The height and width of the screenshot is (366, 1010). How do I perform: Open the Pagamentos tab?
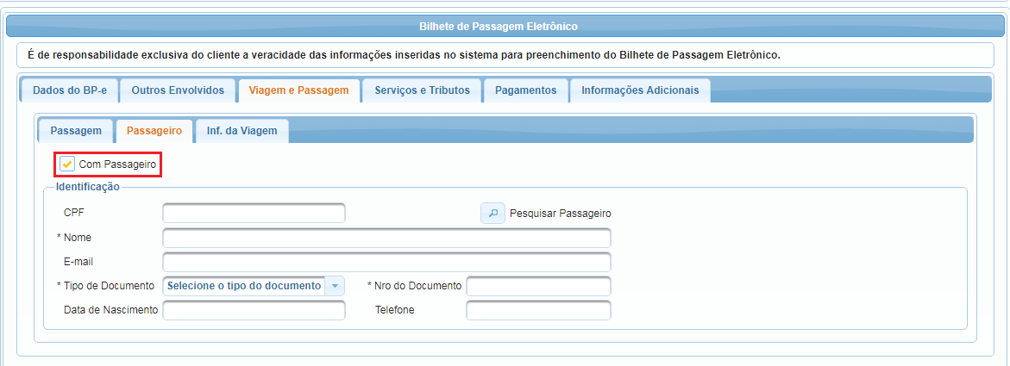525,90
